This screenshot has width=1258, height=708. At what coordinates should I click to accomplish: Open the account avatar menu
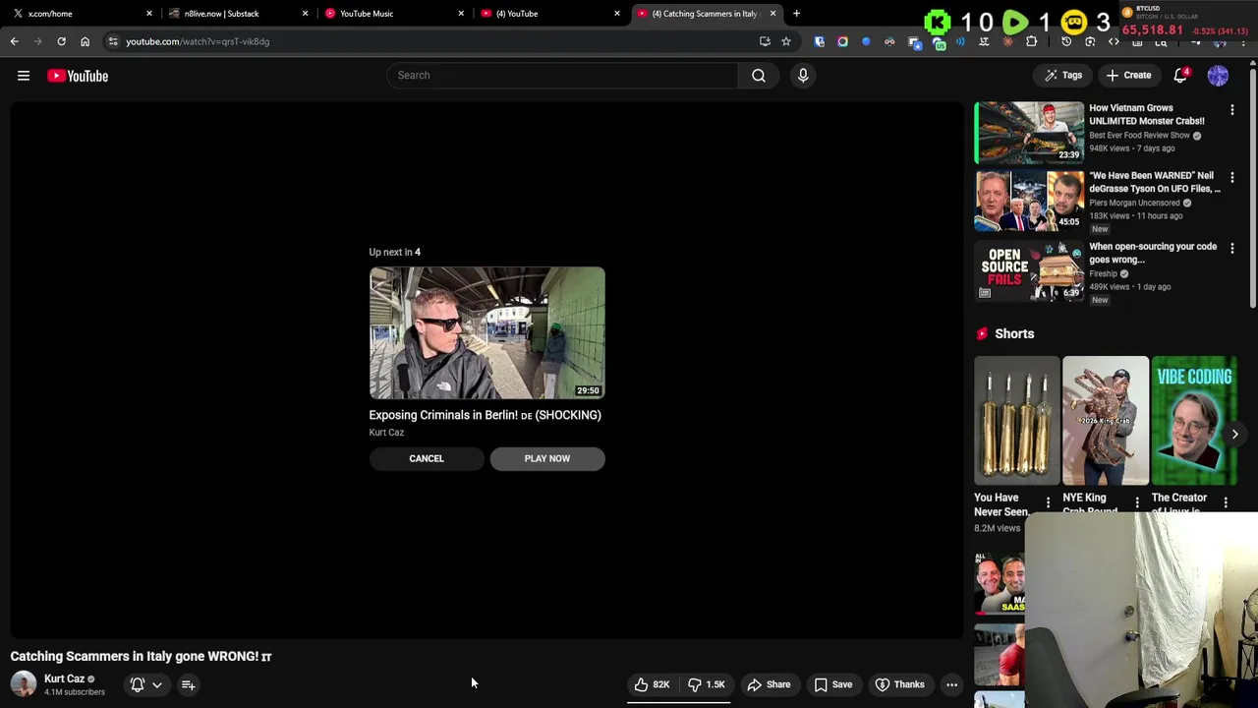(x=1218, y=76)
